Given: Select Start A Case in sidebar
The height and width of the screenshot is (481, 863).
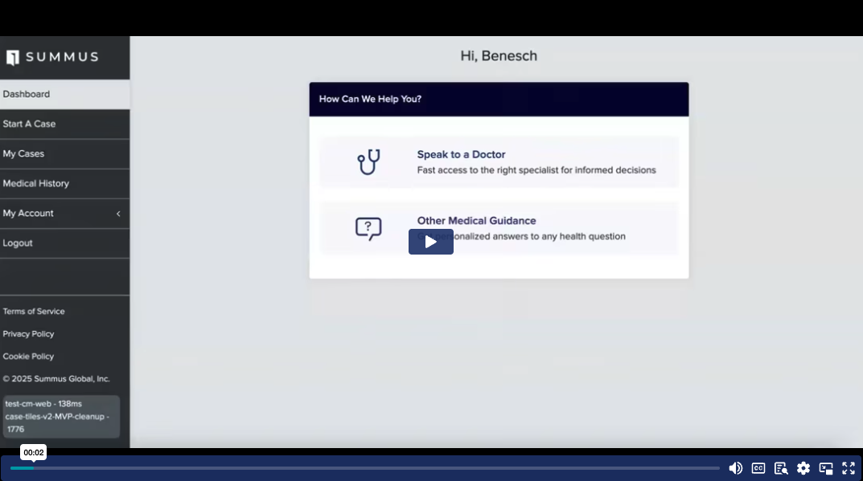Looking at the screenshot, I should [x=30, y=124].
